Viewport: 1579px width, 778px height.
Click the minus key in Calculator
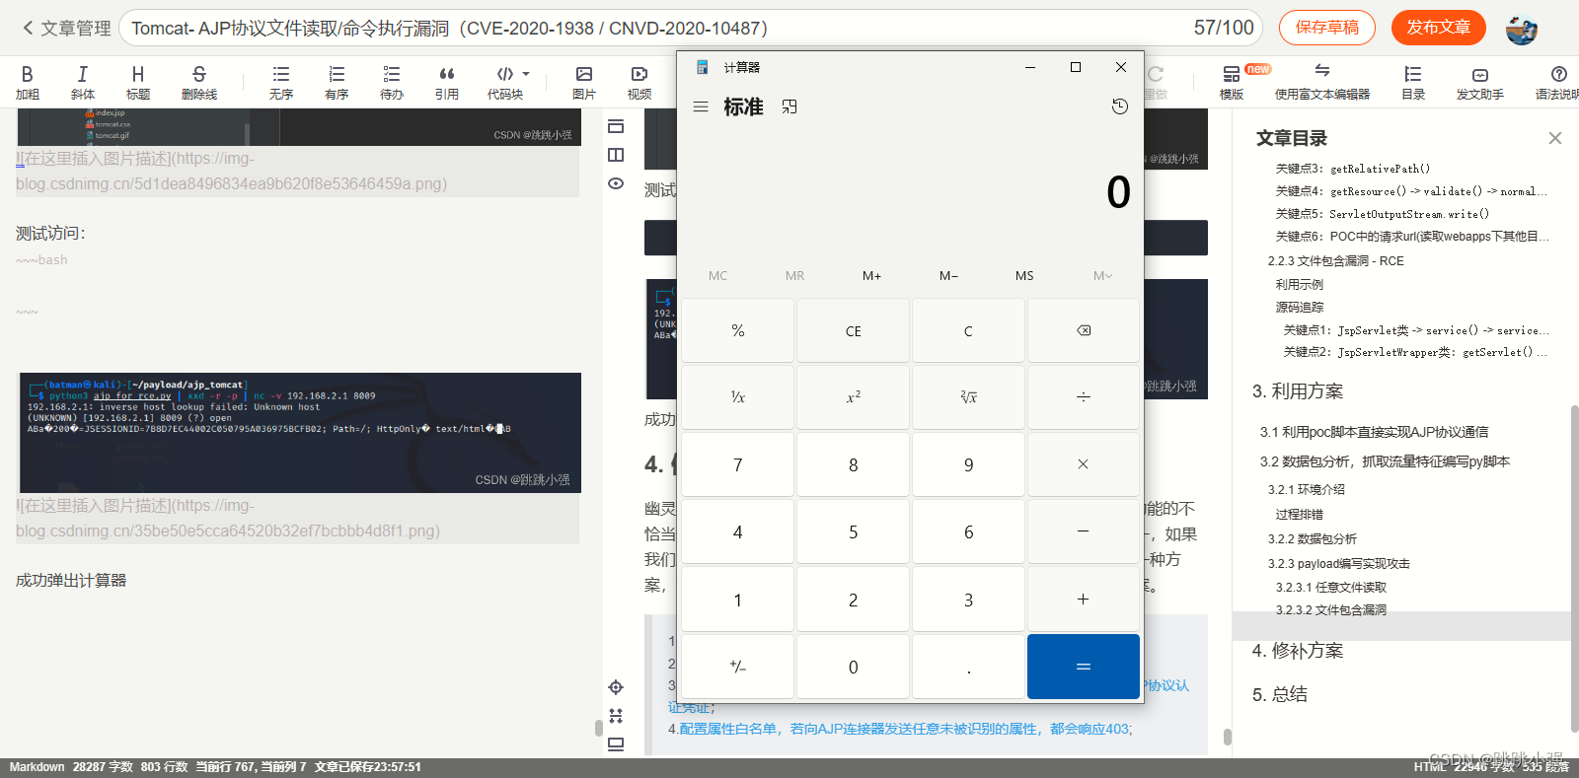pos(1084,531)
